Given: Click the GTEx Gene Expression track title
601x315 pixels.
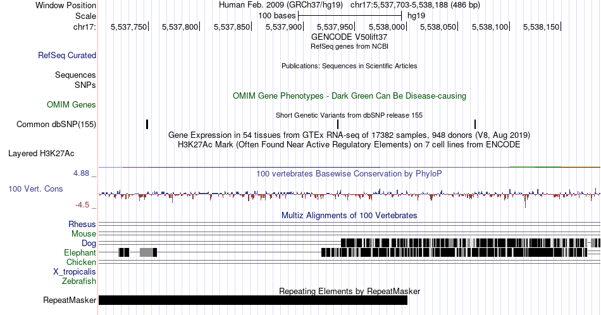Looking at the screenshot, I should [349, 135].
